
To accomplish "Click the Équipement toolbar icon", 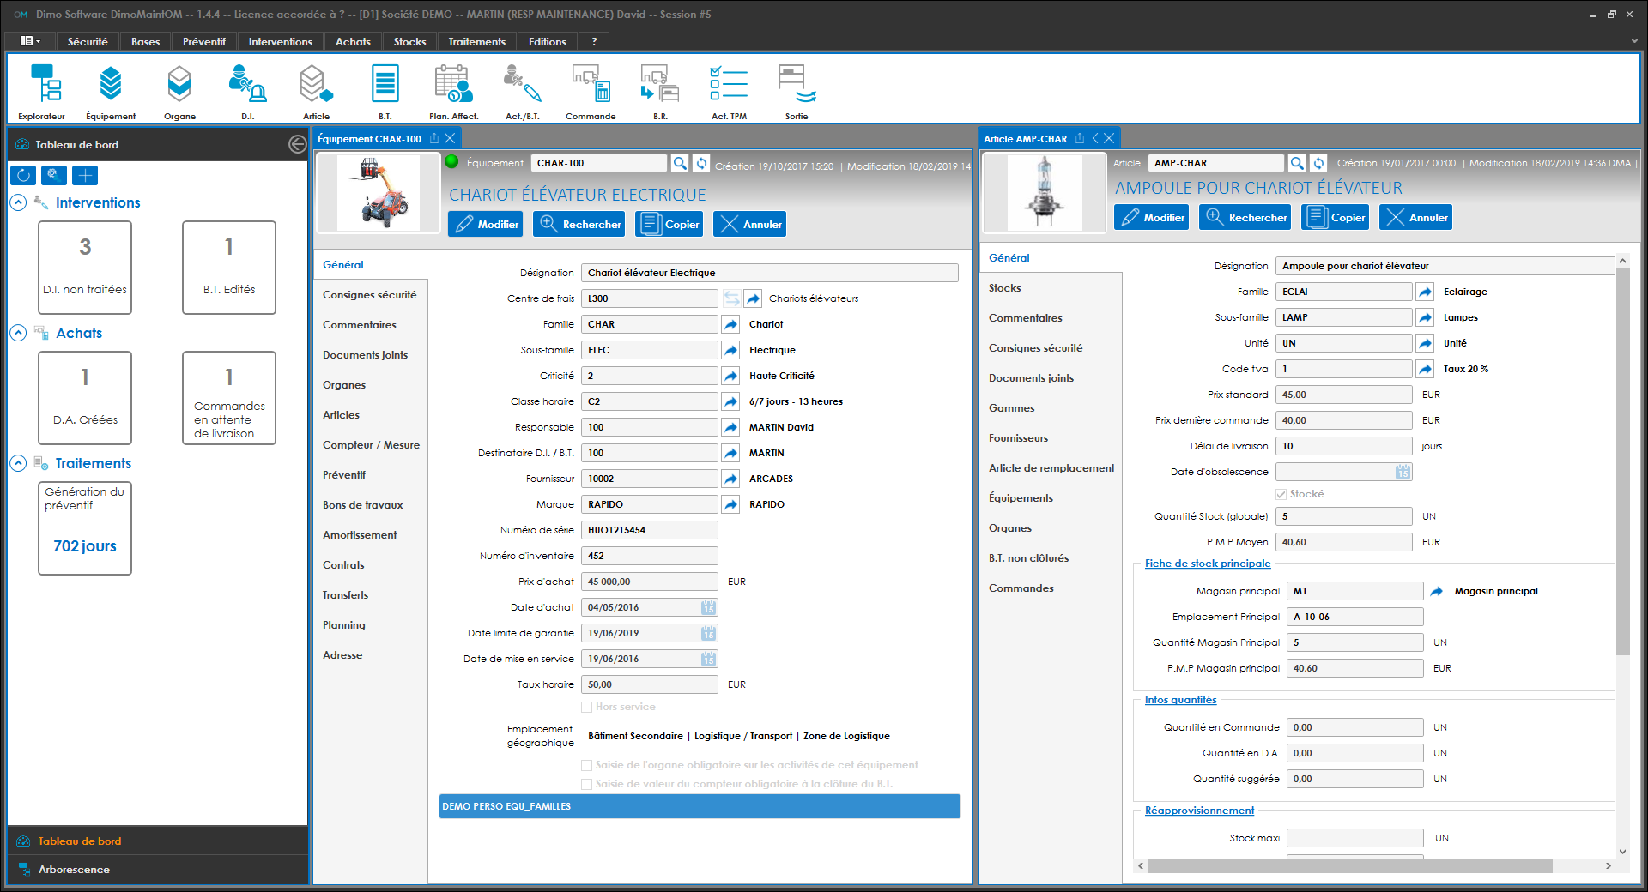I will (111, 91).
